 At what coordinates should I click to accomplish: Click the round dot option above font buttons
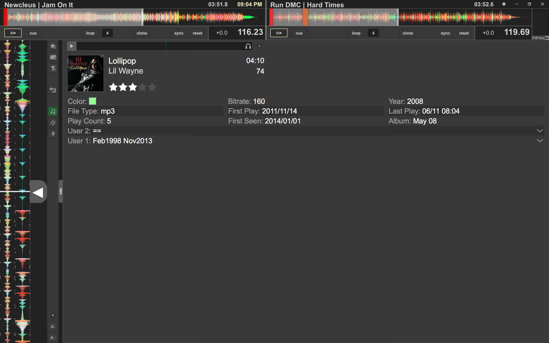(53, 315)
